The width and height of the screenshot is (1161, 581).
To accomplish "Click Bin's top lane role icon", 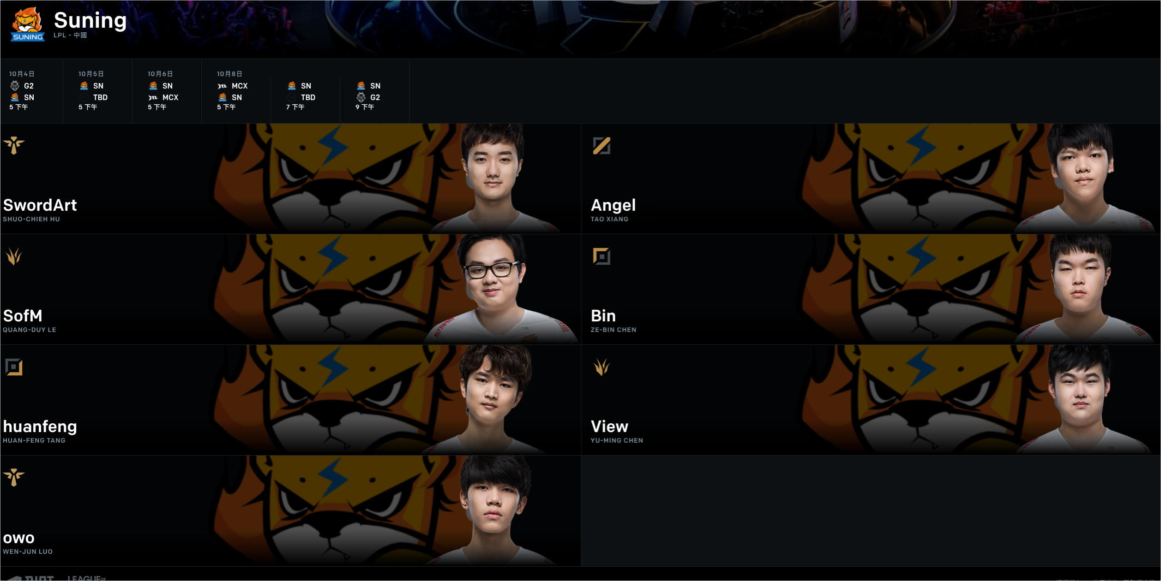I will [x=602, y=256].
